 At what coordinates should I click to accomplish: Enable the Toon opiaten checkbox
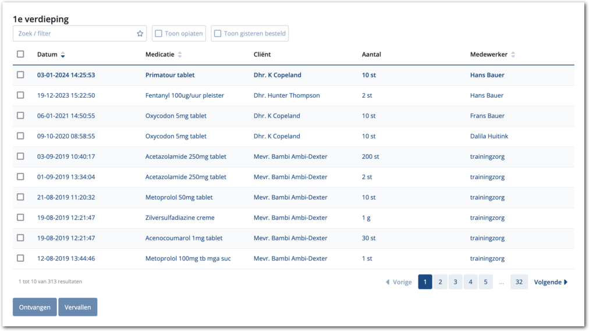pos(158,34)
